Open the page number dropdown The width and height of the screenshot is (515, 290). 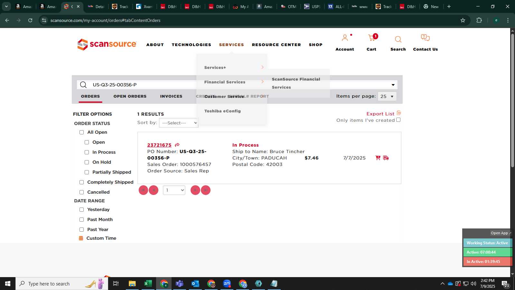(x=174, y=190)
